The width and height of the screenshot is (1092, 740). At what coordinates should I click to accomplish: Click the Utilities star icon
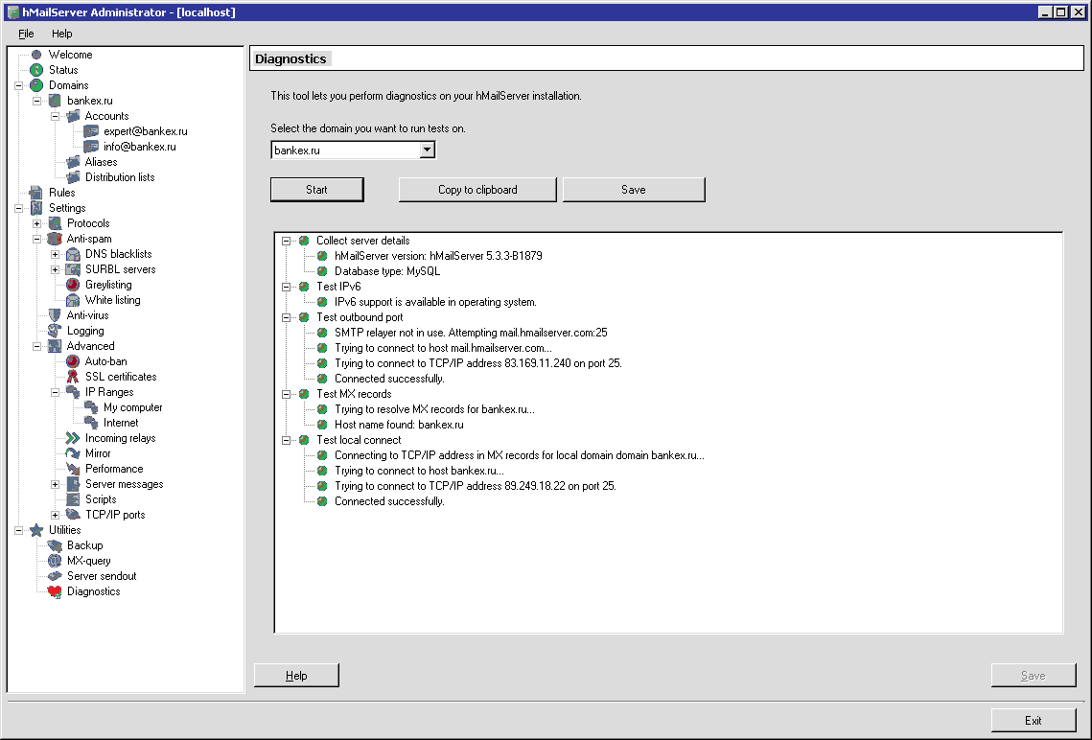(36, 529)
